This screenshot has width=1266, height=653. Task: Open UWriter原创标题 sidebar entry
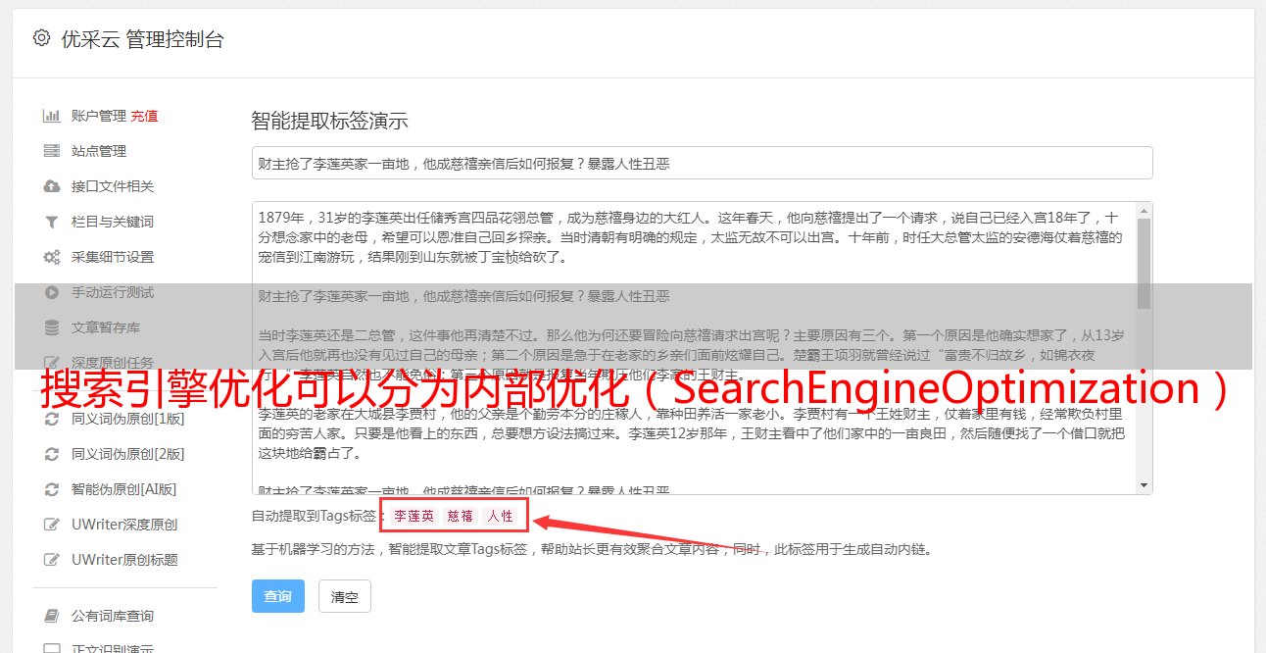coord(124,560)
